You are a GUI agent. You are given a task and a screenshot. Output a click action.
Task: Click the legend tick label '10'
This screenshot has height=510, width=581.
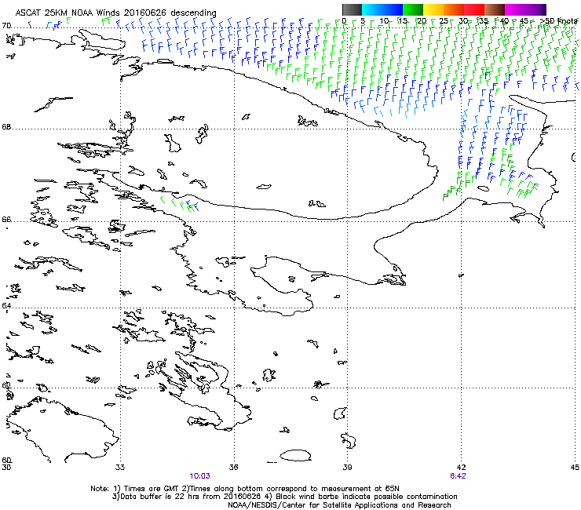pyautogui.click(x=384, y=20)
